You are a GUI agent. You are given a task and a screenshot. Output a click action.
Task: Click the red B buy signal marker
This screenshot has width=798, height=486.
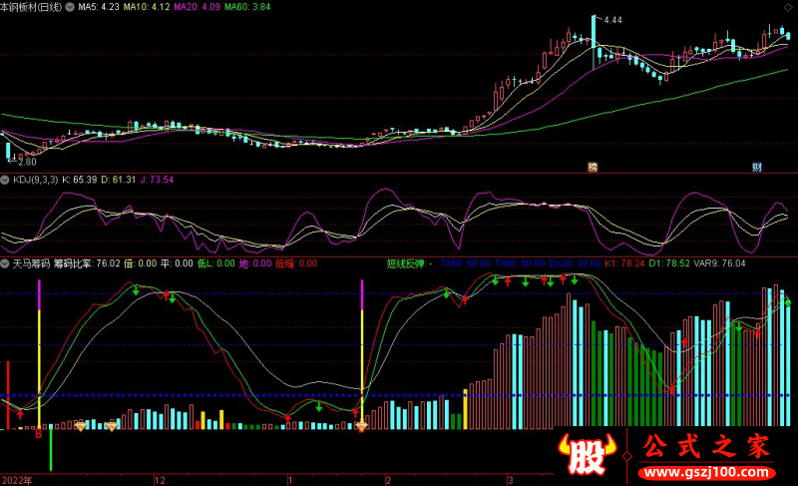(39, 434)
